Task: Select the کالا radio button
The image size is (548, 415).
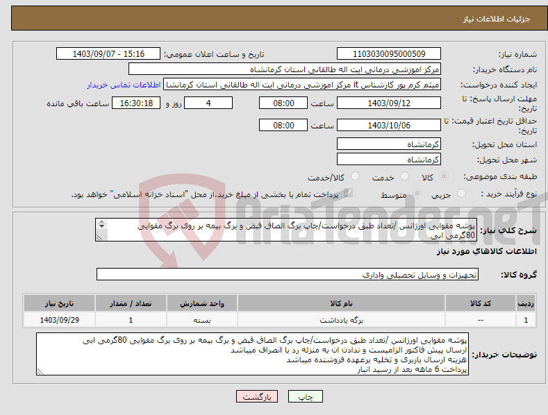Action: tap(444, 176)
